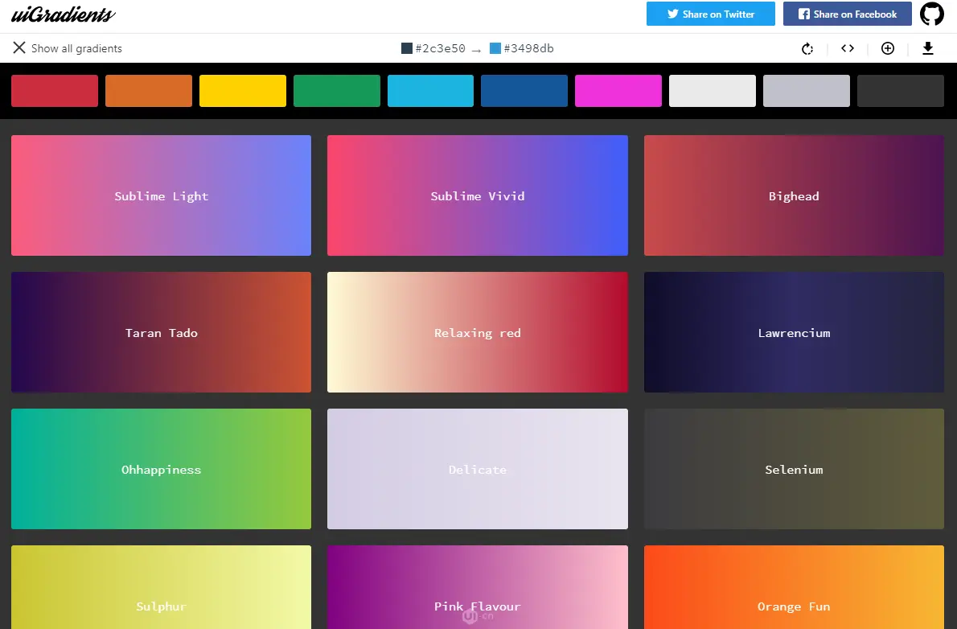Select the Delicate gradient card
This screenshot has width=957, height=629.
click(477, 469)
